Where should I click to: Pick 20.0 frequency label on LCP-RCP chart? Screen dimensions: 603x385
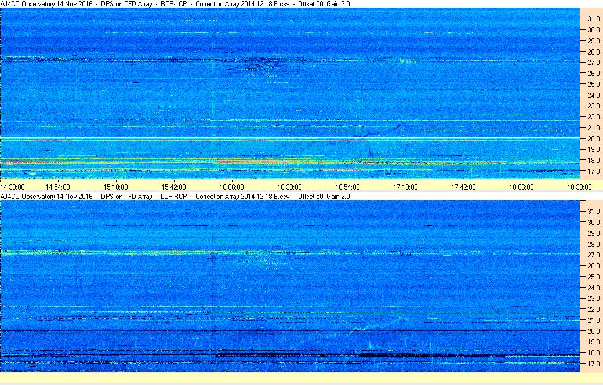593,331
